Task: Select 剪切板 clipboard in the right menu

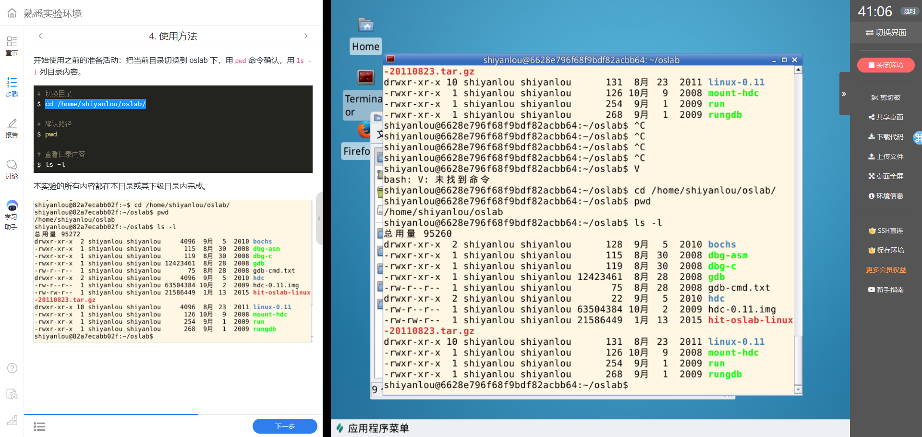Action: [x=886, y=97]
